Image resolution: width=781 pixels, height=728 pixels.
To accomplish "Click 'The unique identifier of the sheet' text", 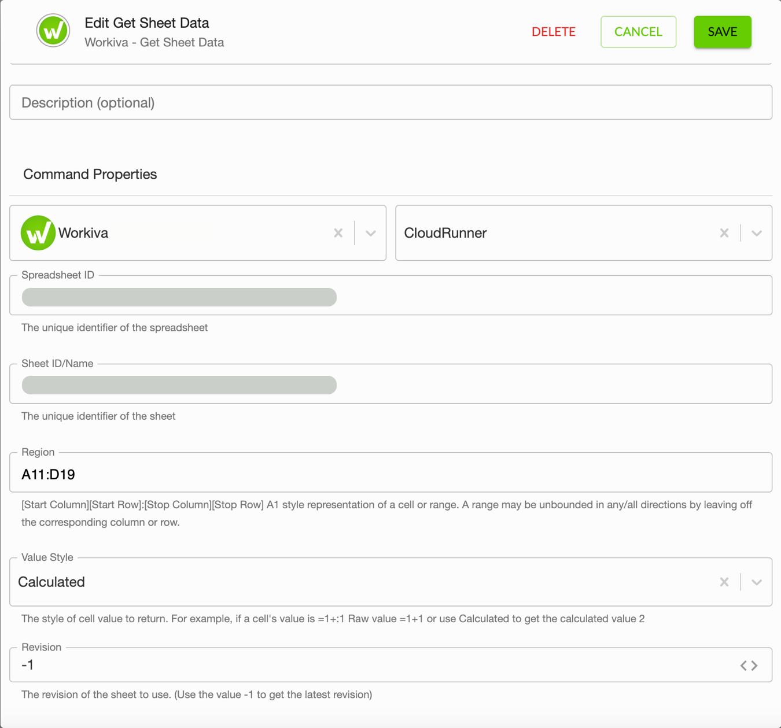I will pyautogui.click(x=98, y=416).
